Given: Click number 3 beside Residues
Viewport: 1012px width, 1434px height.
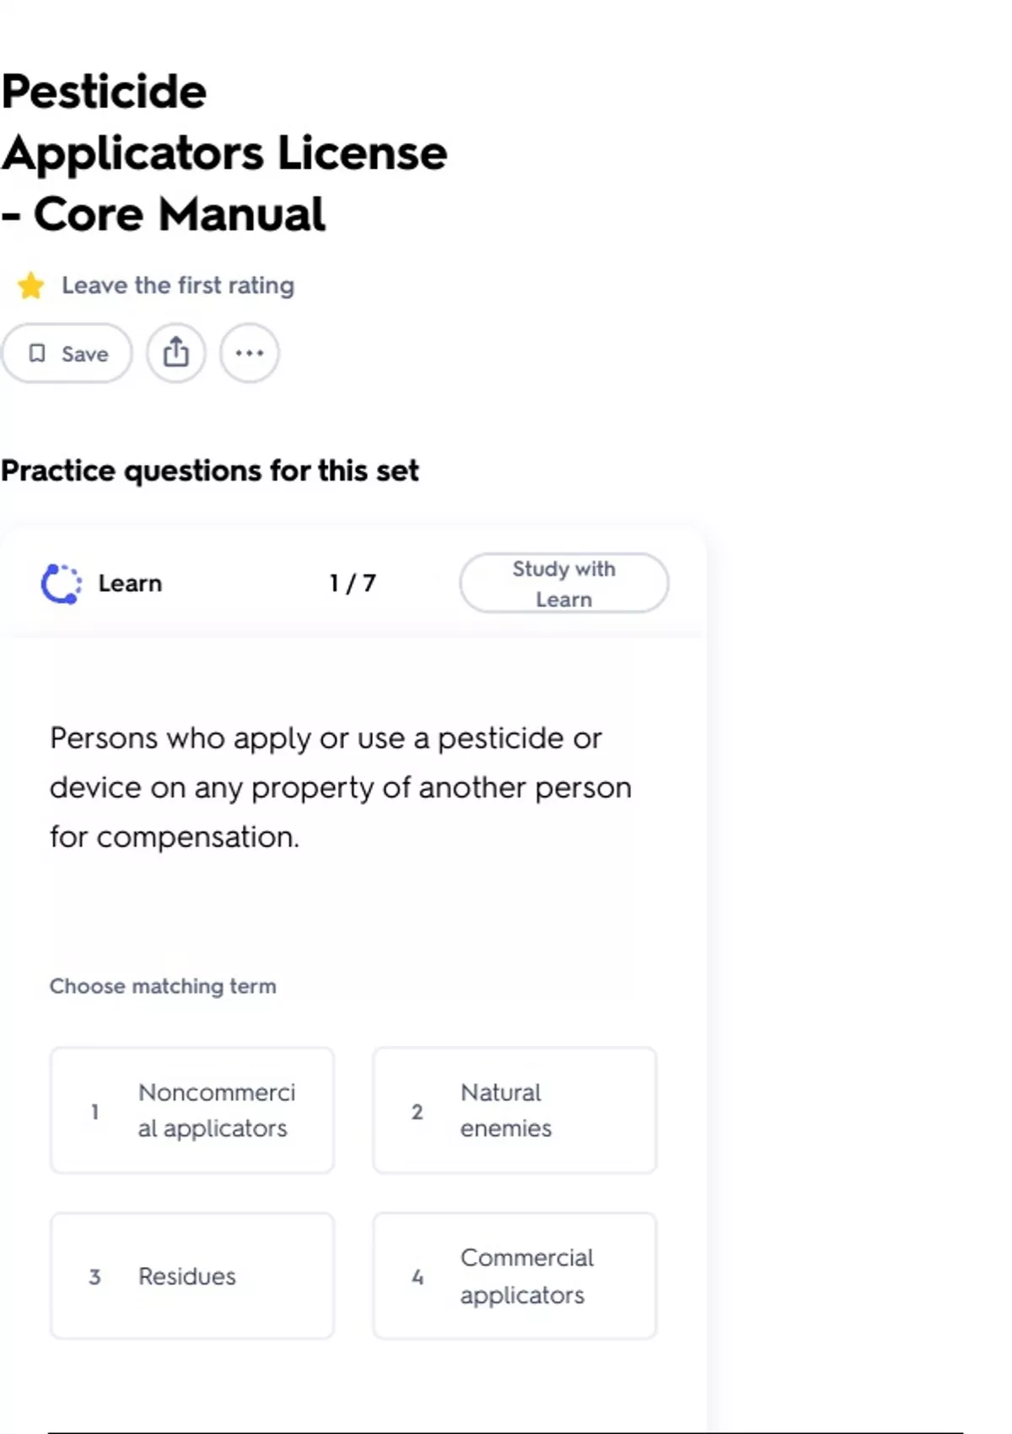Looking at the screenshot, I should pyautogui.click(x=94, y=1277).
